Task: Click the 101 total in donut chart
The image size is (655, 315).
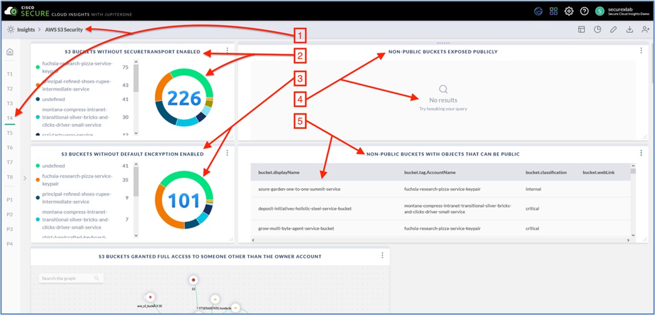Action: [184, 201]
